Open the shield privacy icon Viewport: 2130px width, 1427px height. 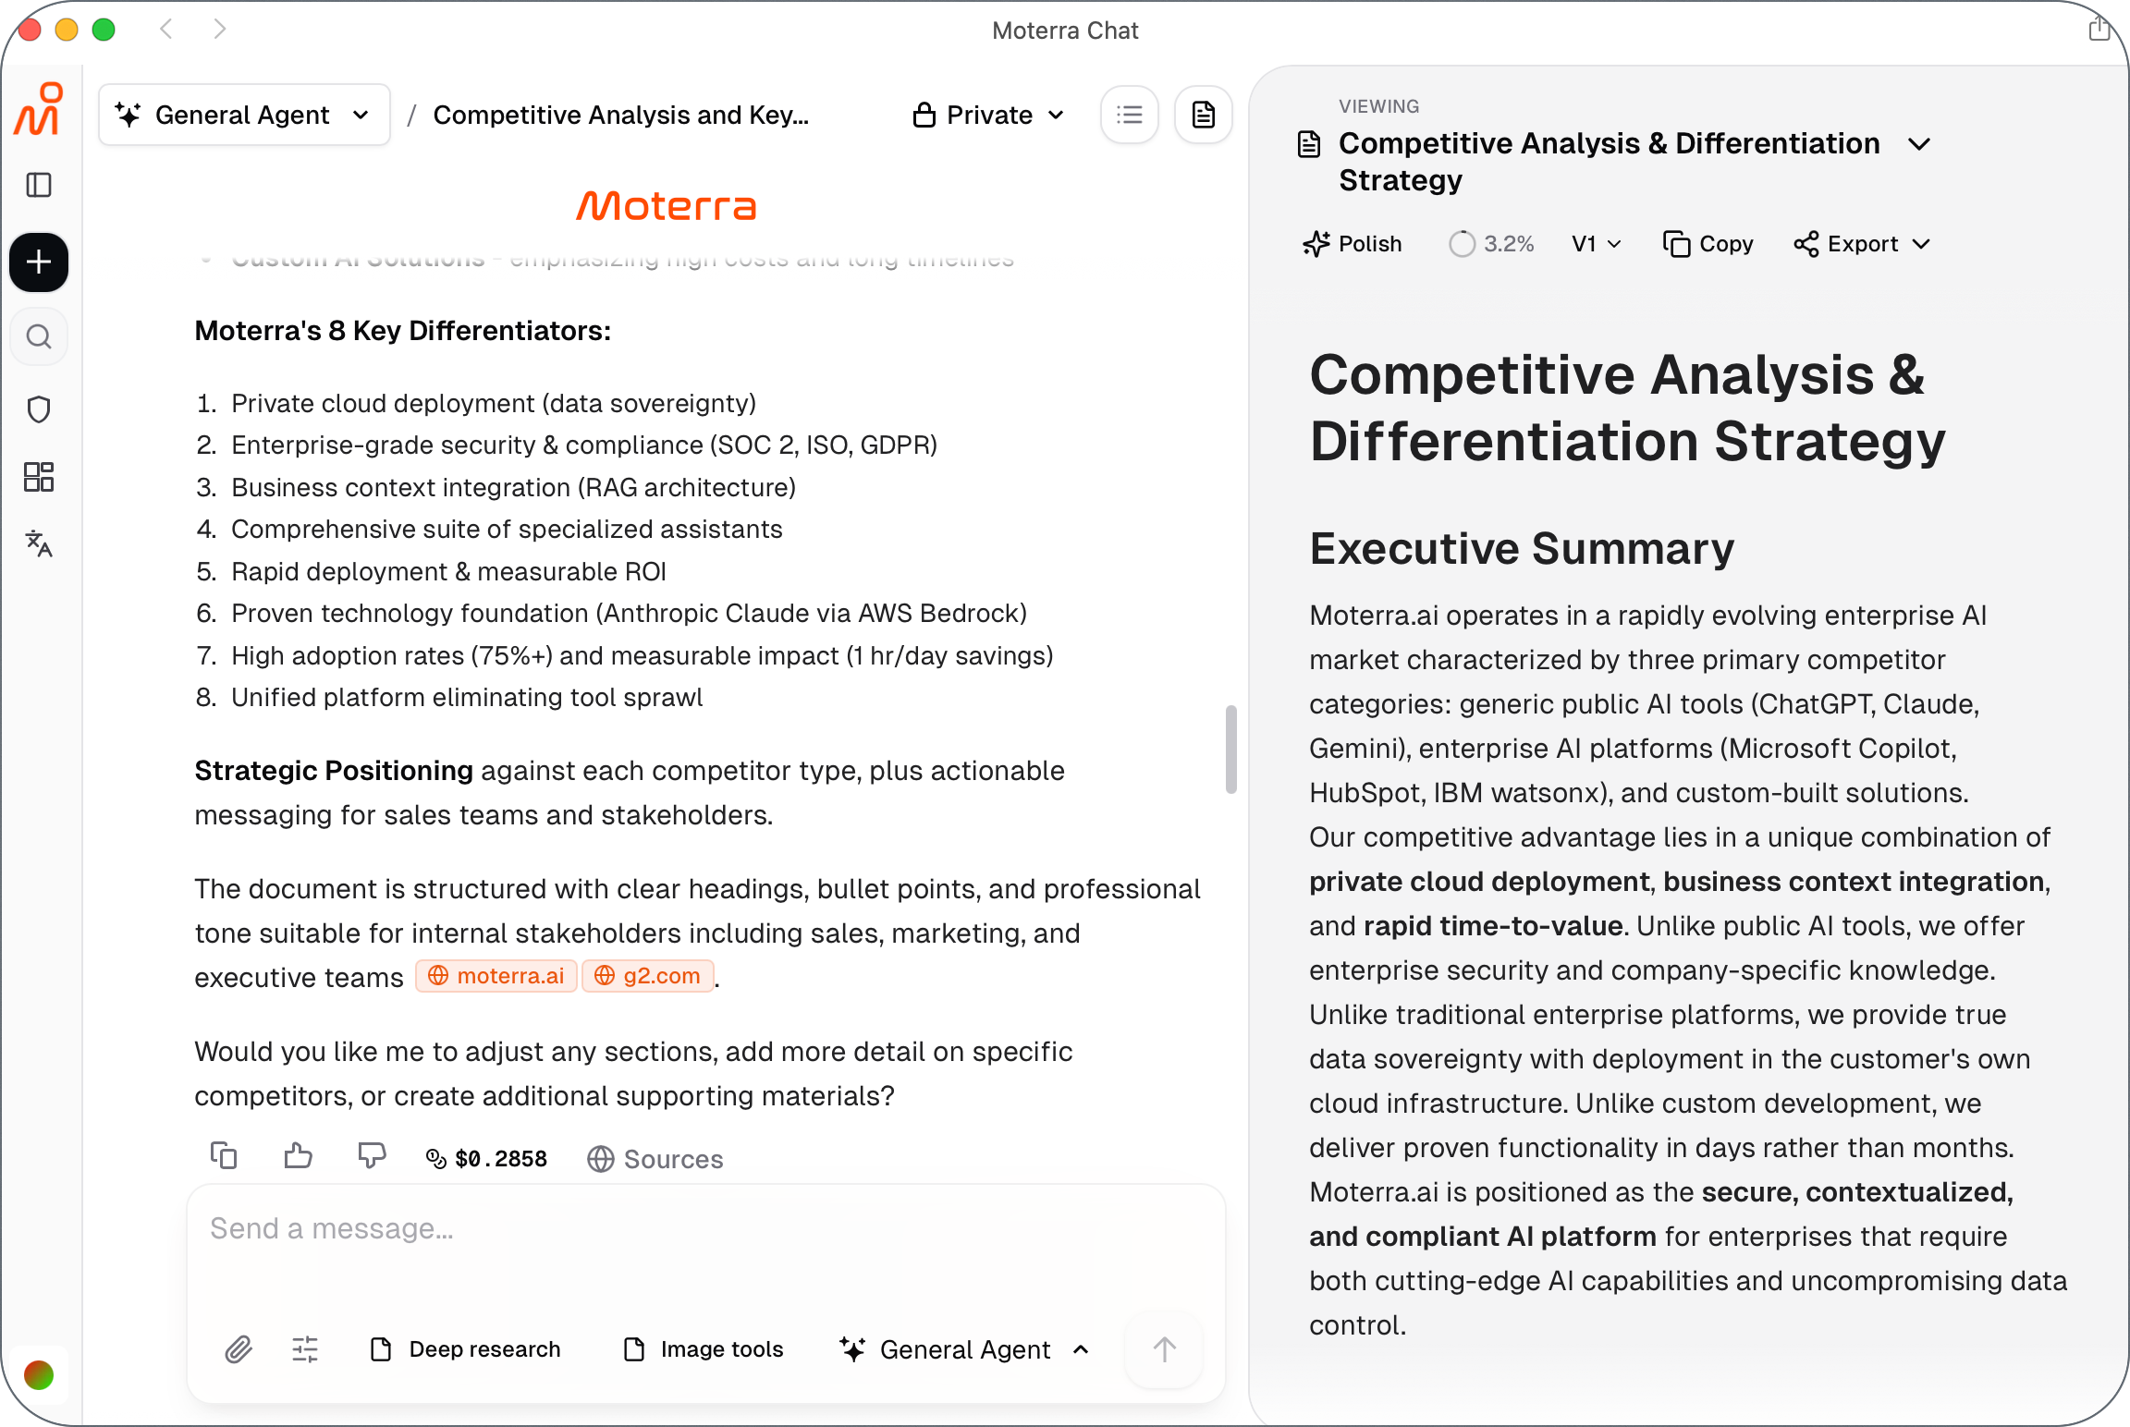point(39,409)
